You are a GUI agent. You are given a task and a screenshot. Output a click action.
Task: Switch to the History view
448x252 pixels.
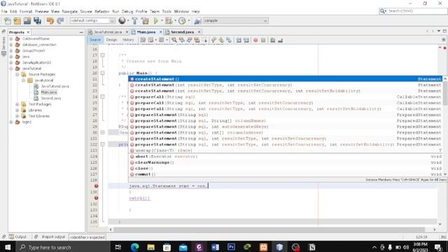(x=128, y=40)
